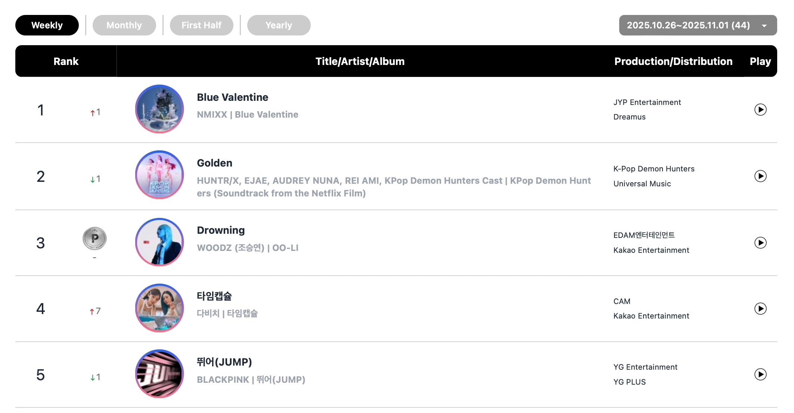
Task: Play the song Golden
Action: tap(760, 176)
